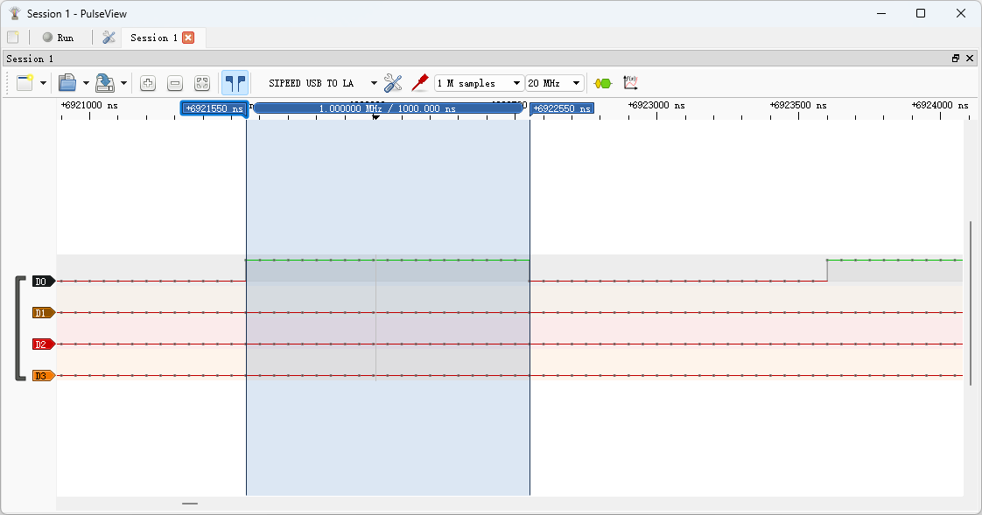Click the red probe channels icon
This screenshot has width=982, height=515.
point(419,83)
